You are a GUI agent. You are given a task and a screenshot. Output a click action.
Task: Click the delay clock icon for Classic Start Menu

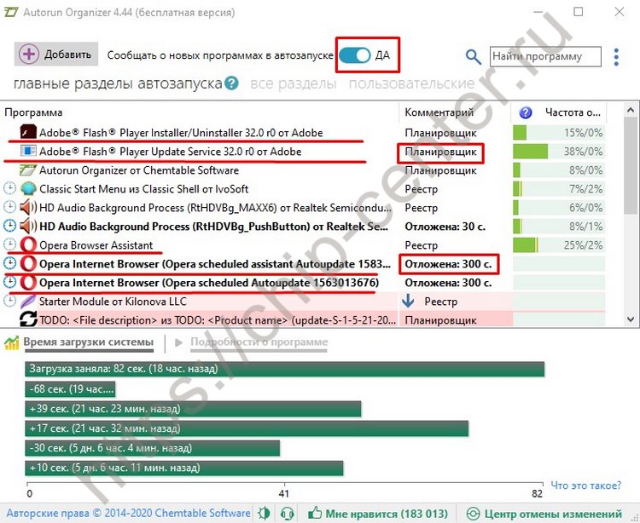click(9, 188)
